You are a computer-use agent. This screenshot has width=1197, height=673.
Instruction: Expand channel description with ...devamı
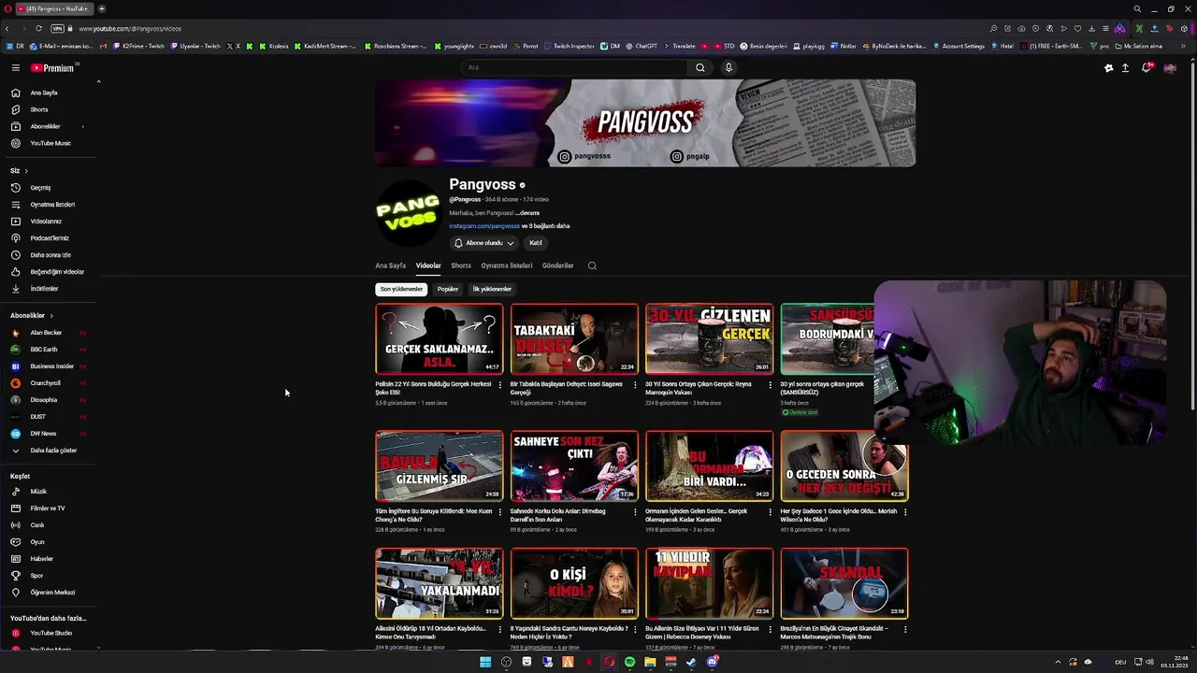point(527,213)
